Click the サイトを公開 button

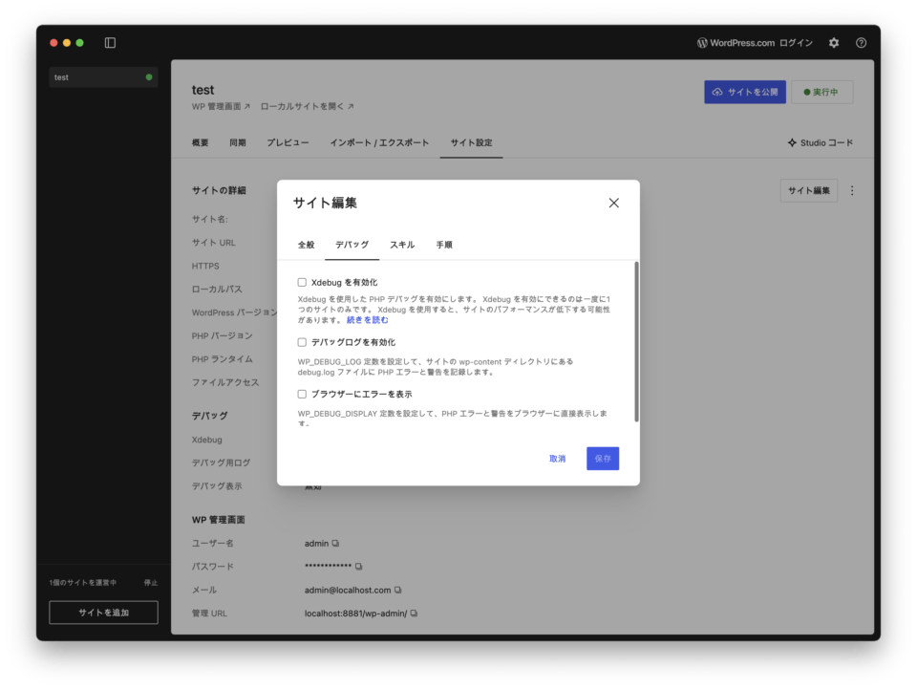(x=745, y=92)
